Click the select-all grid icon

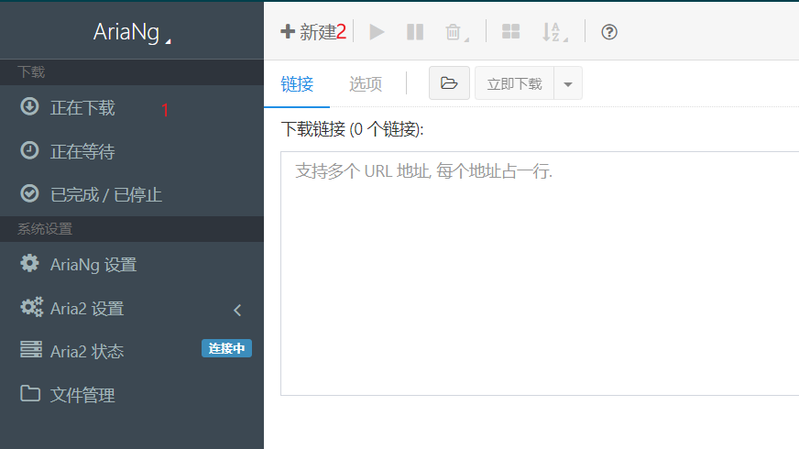pos(510,32)
